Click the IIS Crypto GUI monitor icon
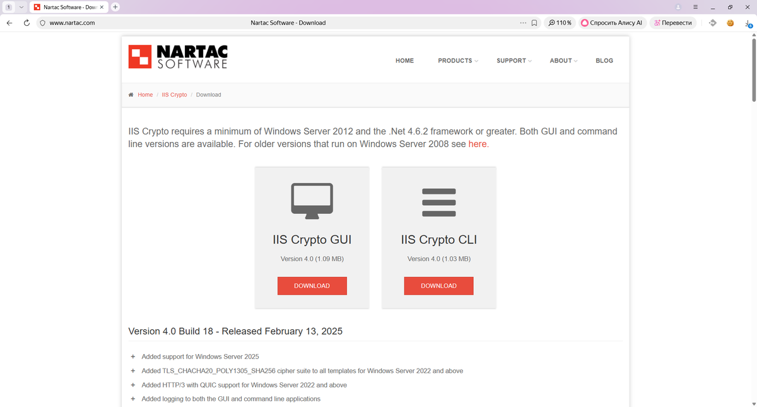Image resolution: width=757 pixels, height=407 pixels. click(x=312, y=201)
